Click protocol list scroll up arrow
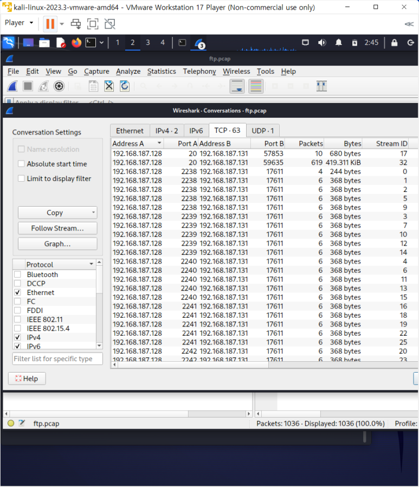This screenshot has height=487, width=419. (99, 262)
